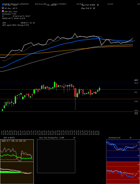Click the long red candle with the long lower wick
The height and width of the screenshot is (184, 140).
pos(75,93)
